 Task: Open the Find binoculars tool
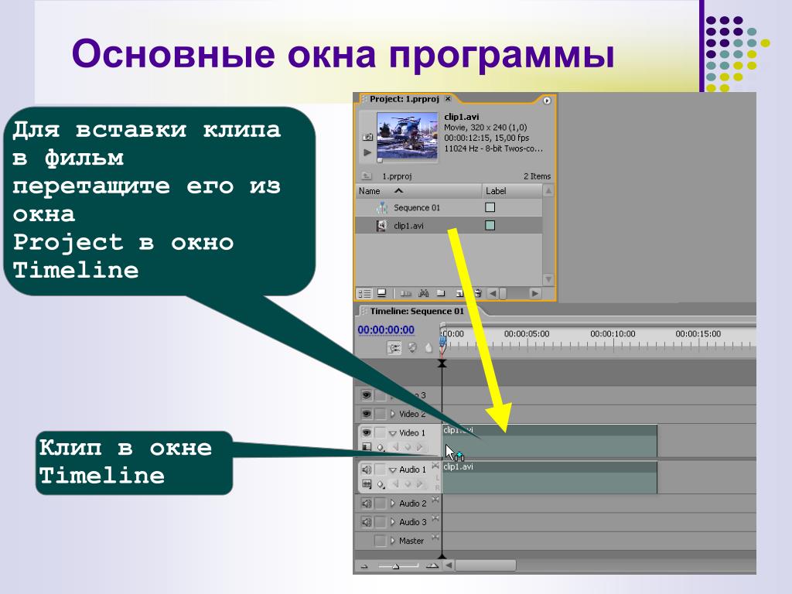pyautogui.click(x=424, y=293)
